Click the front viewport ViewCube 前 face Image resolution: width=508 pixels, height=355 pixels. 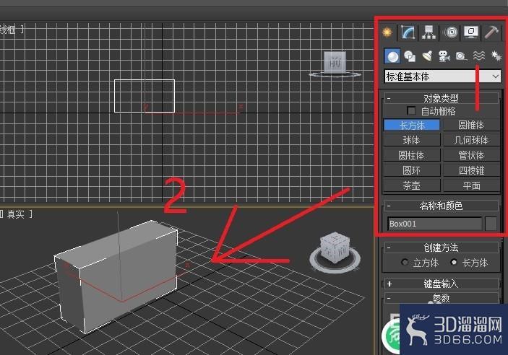click(x=335, y=62)
